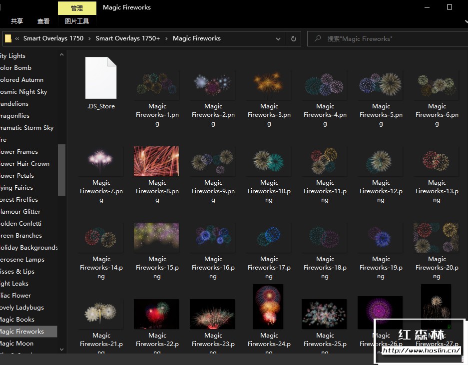Refresh the Magic Fireworks folder
Image resolution: width=468 pixels, height=365 pixels.
coord(293,39)
